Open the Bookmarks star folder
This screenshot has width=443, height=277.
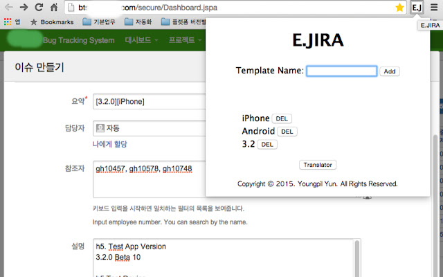52,21
